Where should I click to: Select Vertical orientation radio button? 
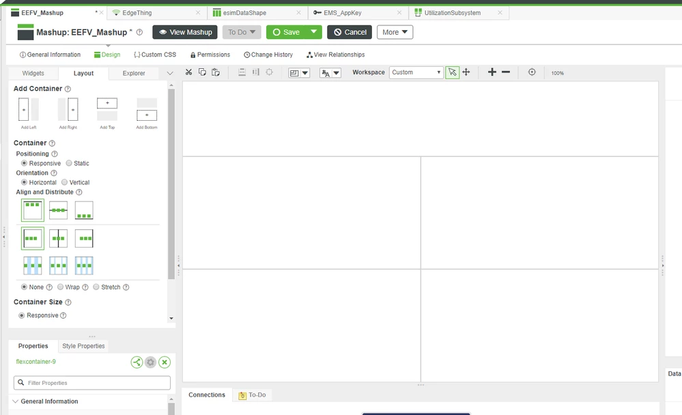pos(64,182)
